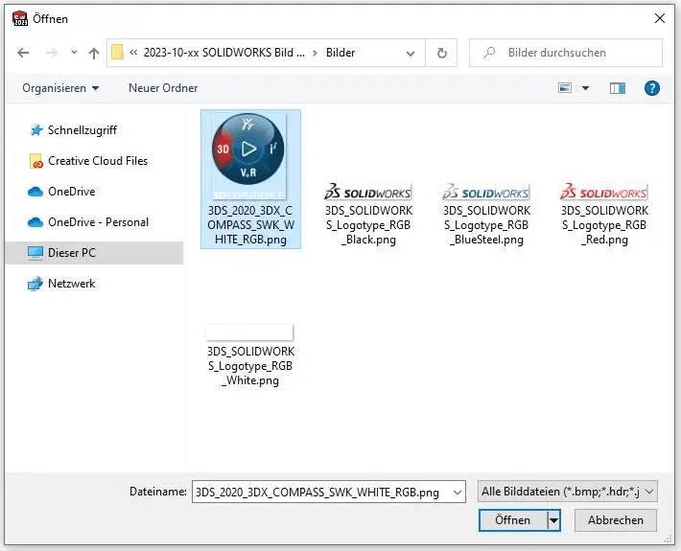681x551 pixels.
Task: Open the help question mark icon
Action: tap(651, 88)
